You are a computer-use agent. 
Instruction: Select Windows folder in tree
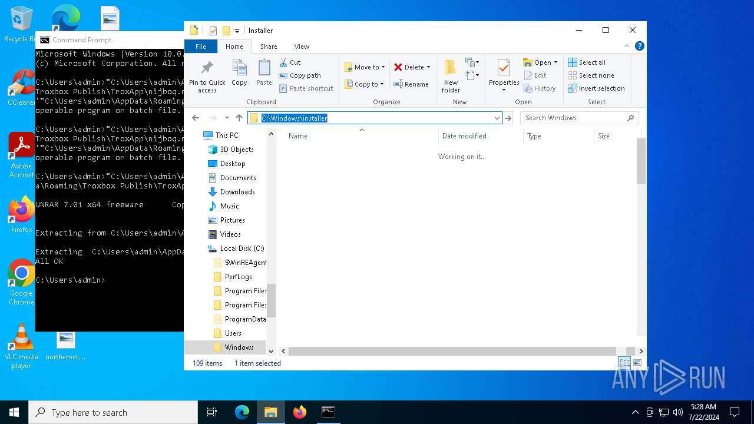239,347
